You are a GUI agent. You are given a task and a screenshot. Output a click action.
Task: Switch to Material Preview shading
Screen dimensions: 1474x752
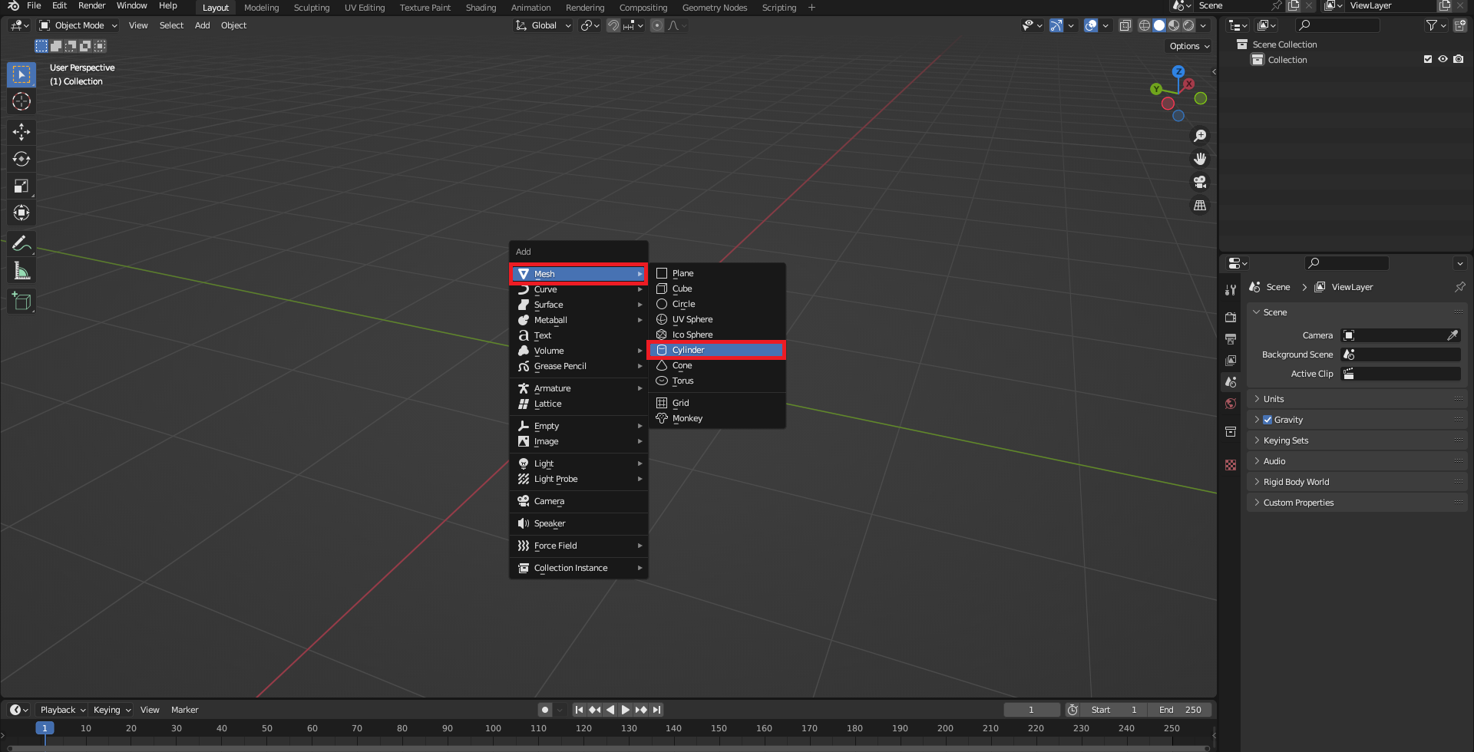pyautogui.click(x=1174, y=25)
